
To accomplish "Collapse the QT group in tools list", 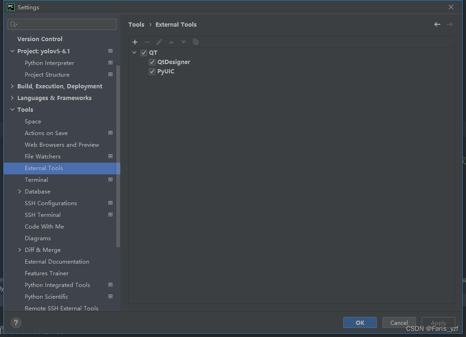I will point(134,53).
